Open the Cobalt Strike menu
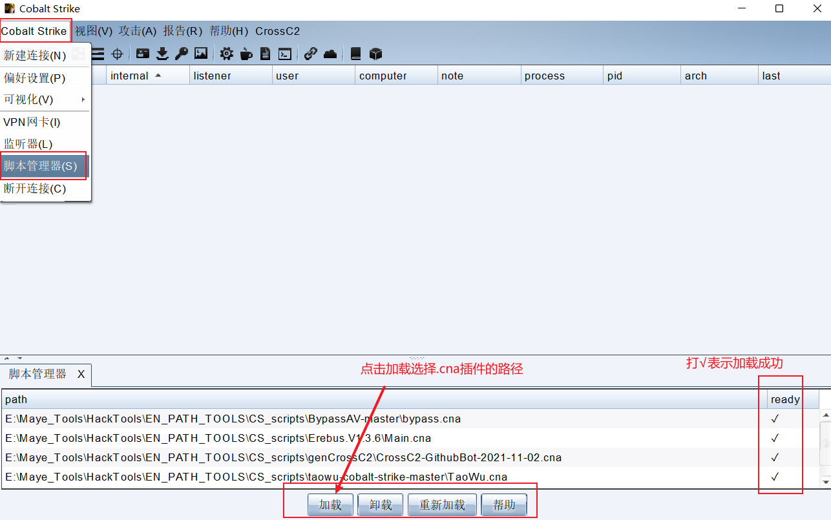 [34, 31]
